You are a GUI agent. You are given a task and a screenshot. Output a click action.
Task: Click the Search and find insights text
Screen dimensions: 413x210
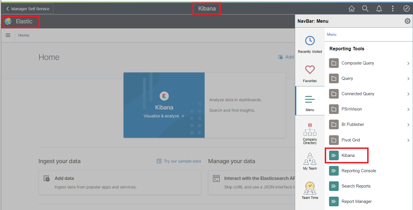(232, 110)
